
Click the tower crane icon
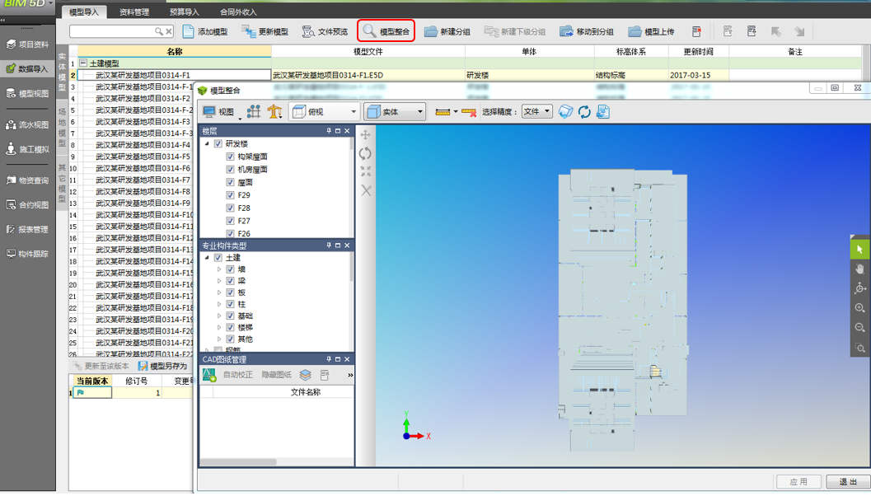(274, 112)
